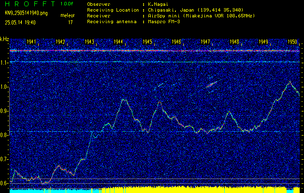Click the Receiving Location label
The width and height of the screenshot is (304, 193).
click(x=113, y=10)
